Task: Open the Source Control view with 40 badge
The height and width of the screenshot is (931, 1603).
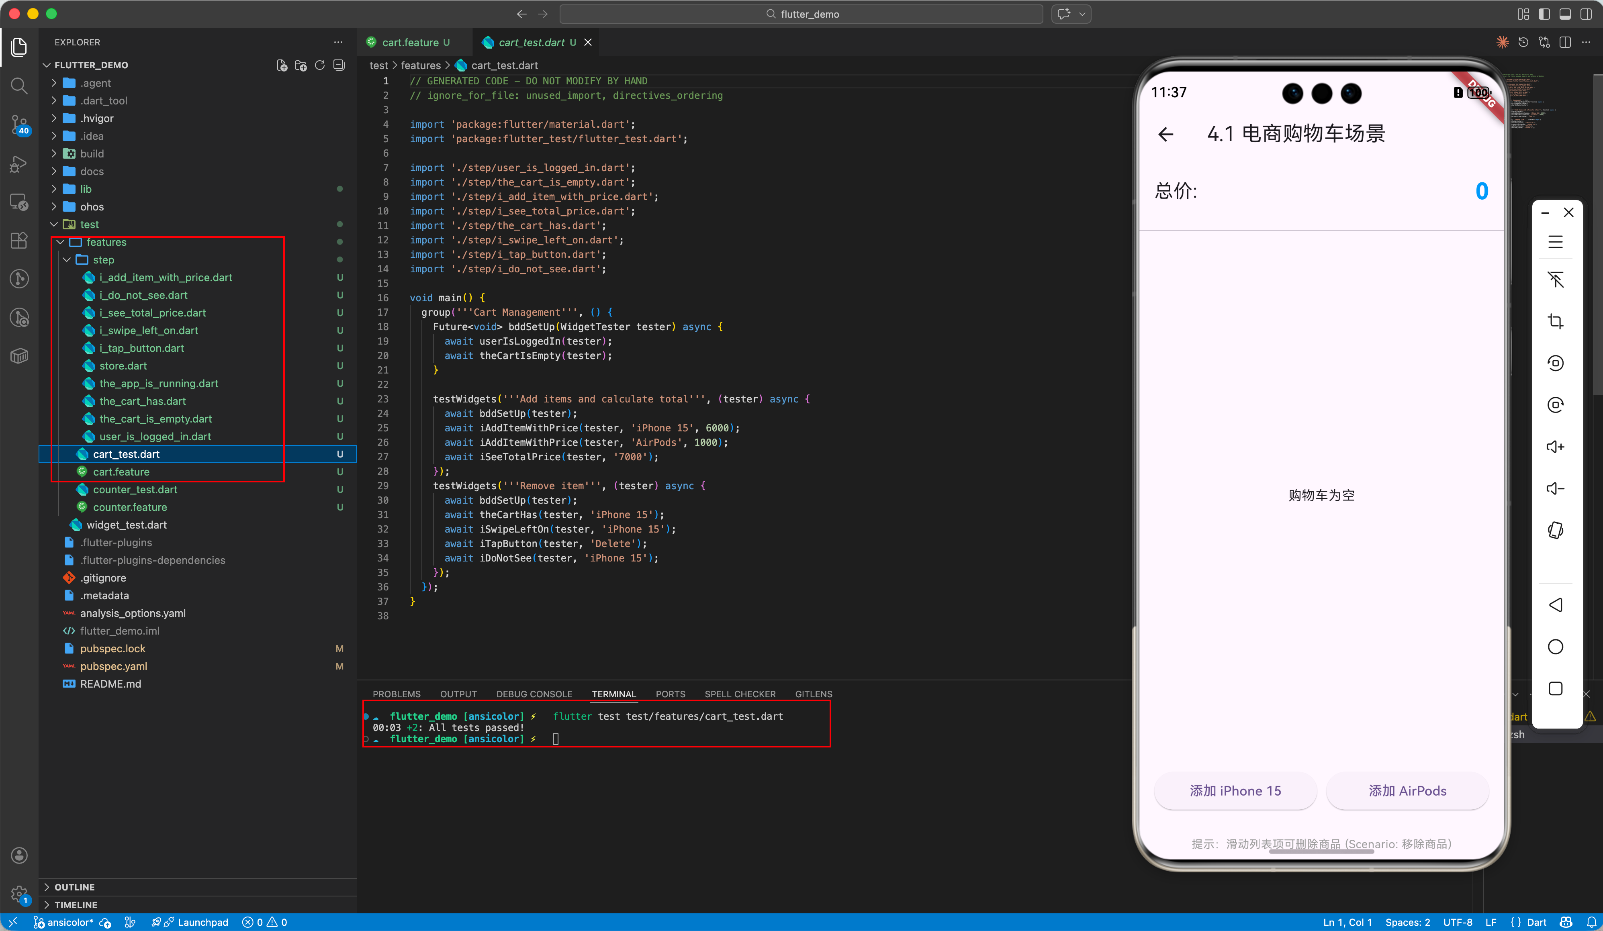Action: pos(19,125)
